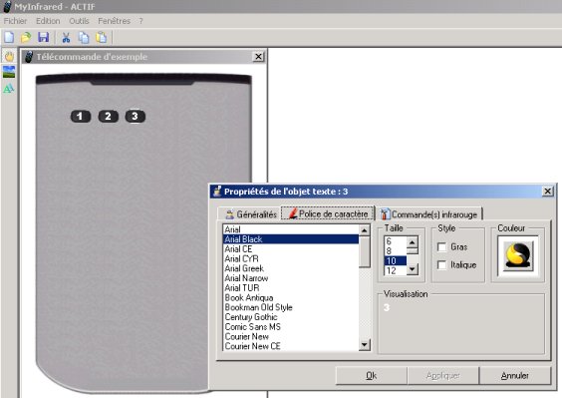Image resolution: width=562 pixels, height=398 pixels.
Task: Select the hand tool in sidebar
Action: (9, 56)
